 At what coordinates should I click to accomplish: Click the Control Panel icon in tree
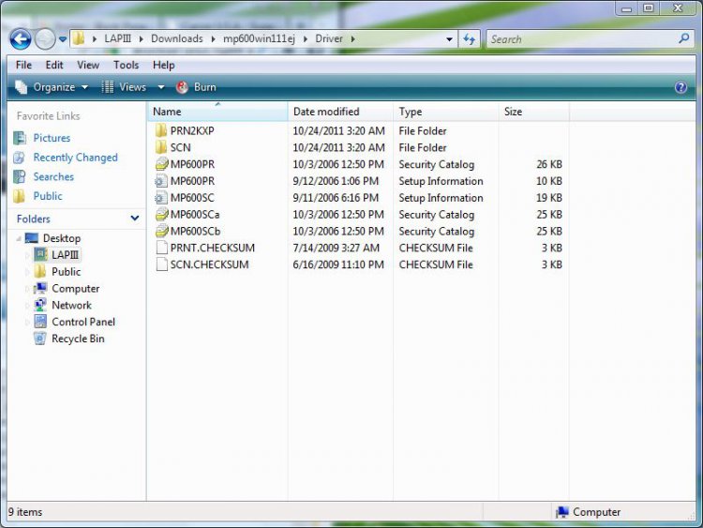(x=40, y=322)
